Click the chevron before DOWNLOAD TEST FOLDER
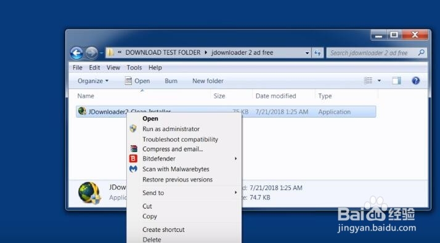440x243 pixels. (x=120, y=52)
